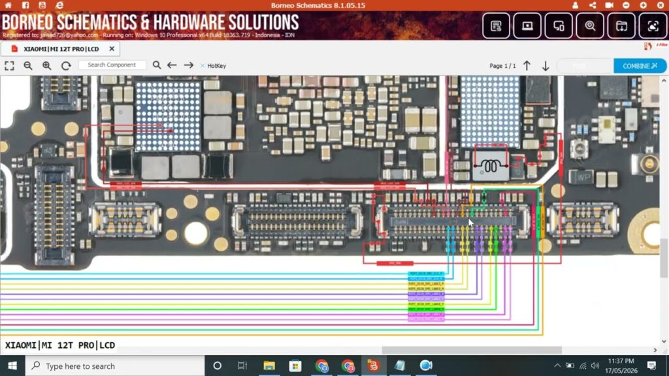Show hidden system tray icons
Screen dimensions: 669x376
coord(557,366)
